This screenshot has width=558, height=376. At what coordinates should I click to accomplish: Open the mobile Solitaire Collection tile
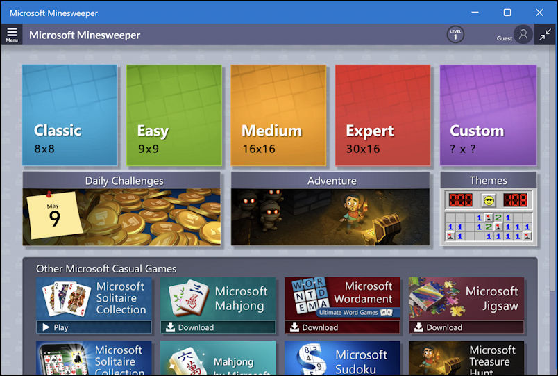(x=94, y=358)
